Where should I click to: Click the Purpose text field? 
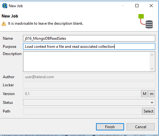(89, 47)
